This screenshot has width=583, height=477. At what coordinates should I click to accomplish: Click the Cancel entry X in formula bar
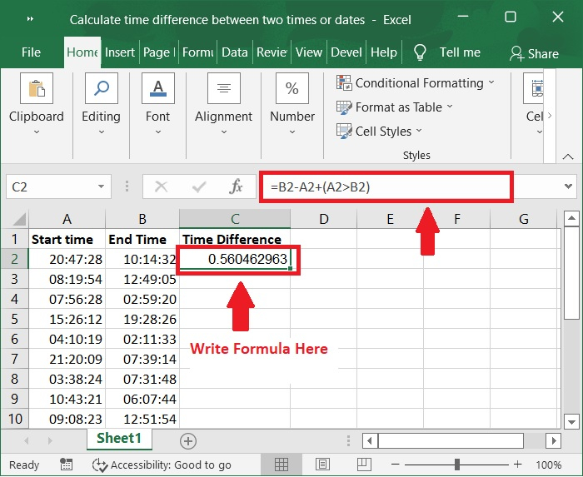pos(161,186)
